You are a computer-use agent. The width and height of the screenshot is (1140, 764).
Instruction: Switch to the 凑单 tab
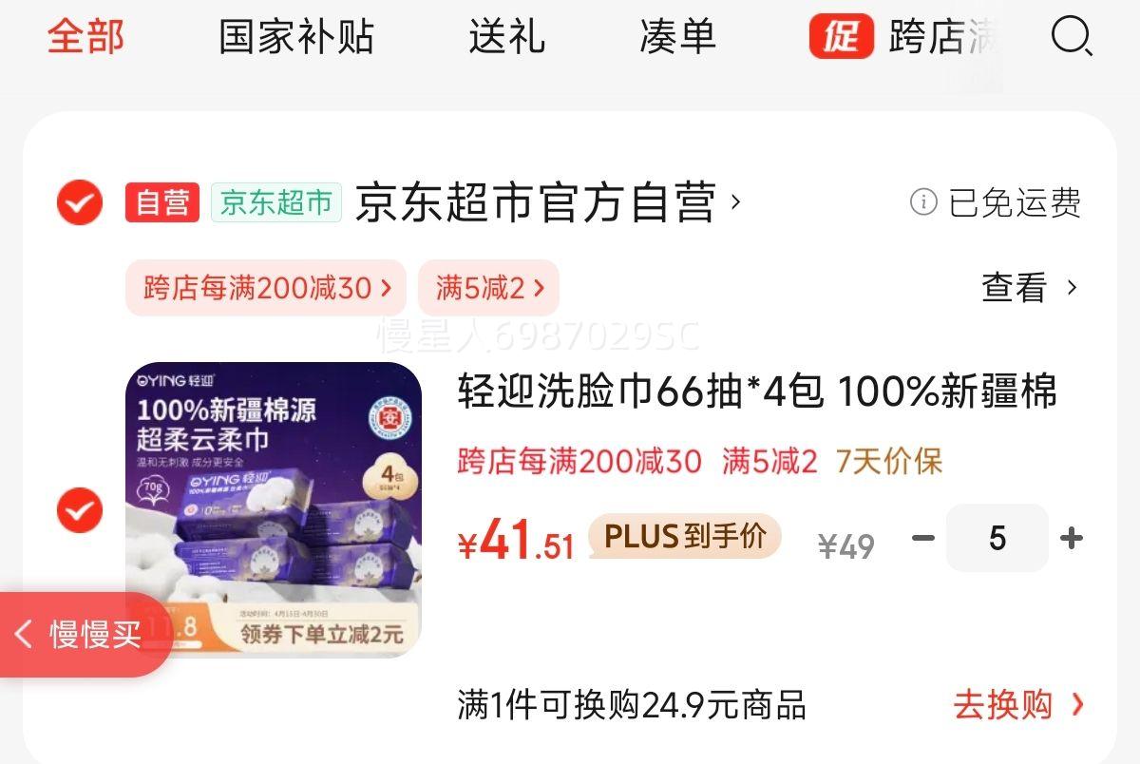[677, 37]
